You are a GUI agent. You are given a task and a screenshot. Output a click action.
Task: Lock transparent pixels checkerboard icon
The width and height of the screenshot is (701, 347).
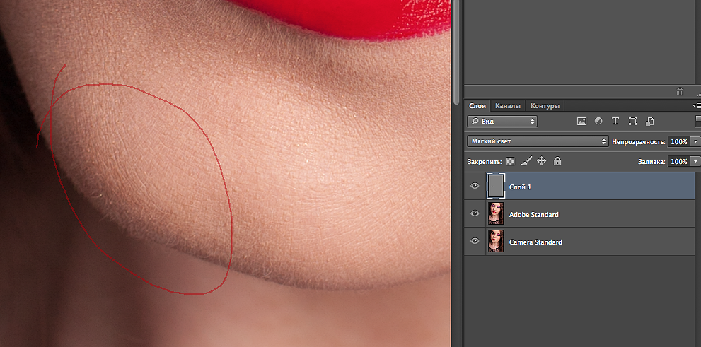click(x=511, y=161)
